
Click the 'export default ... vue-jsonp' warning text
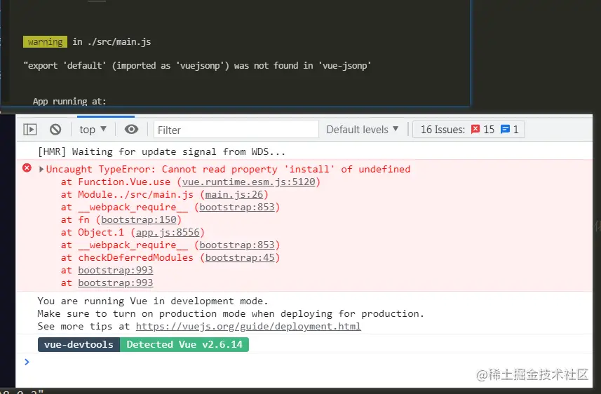[197, 65]
